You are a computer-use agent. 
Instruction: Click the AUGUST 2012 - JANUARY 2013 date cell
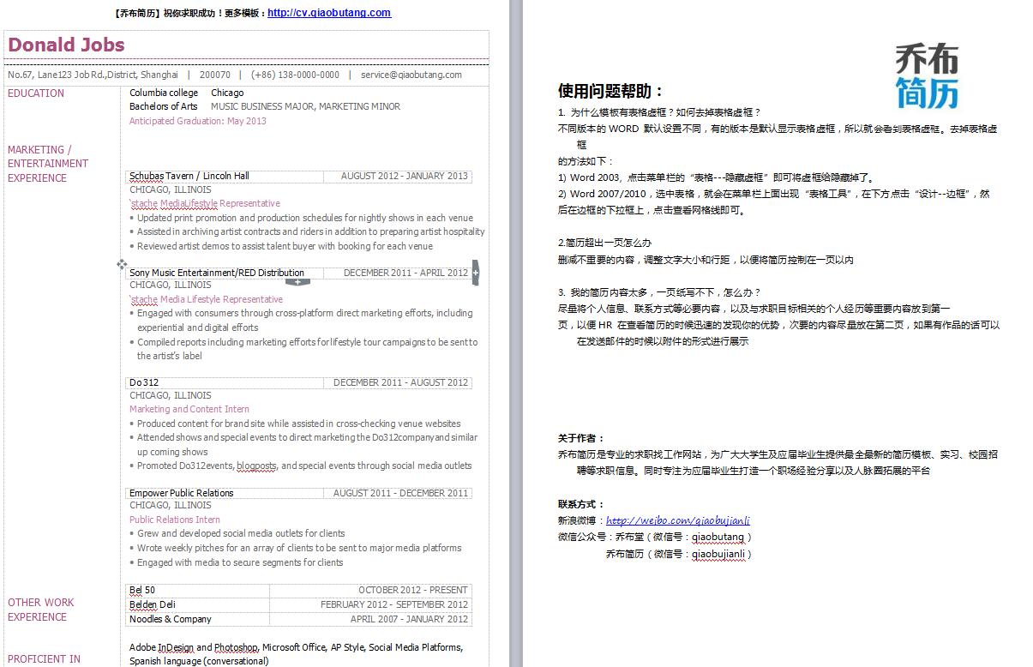(x=404, y=176)
